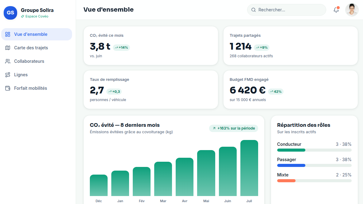Navigate to Lignes
This screenshot has height=204, width=363.
pos(36,75)
